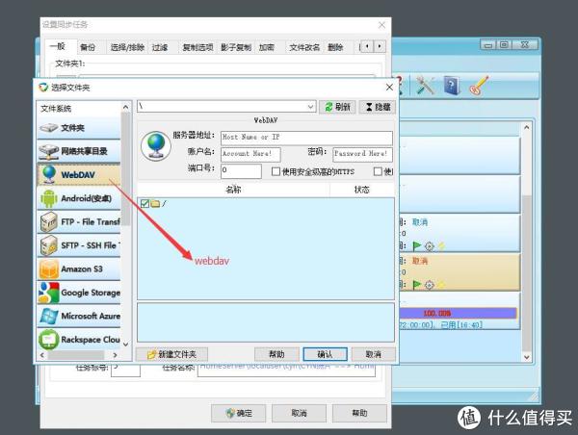Click the 服务器地址 host name field
The width and height of the screenshot is (578, 435).
tap(306, 138)
